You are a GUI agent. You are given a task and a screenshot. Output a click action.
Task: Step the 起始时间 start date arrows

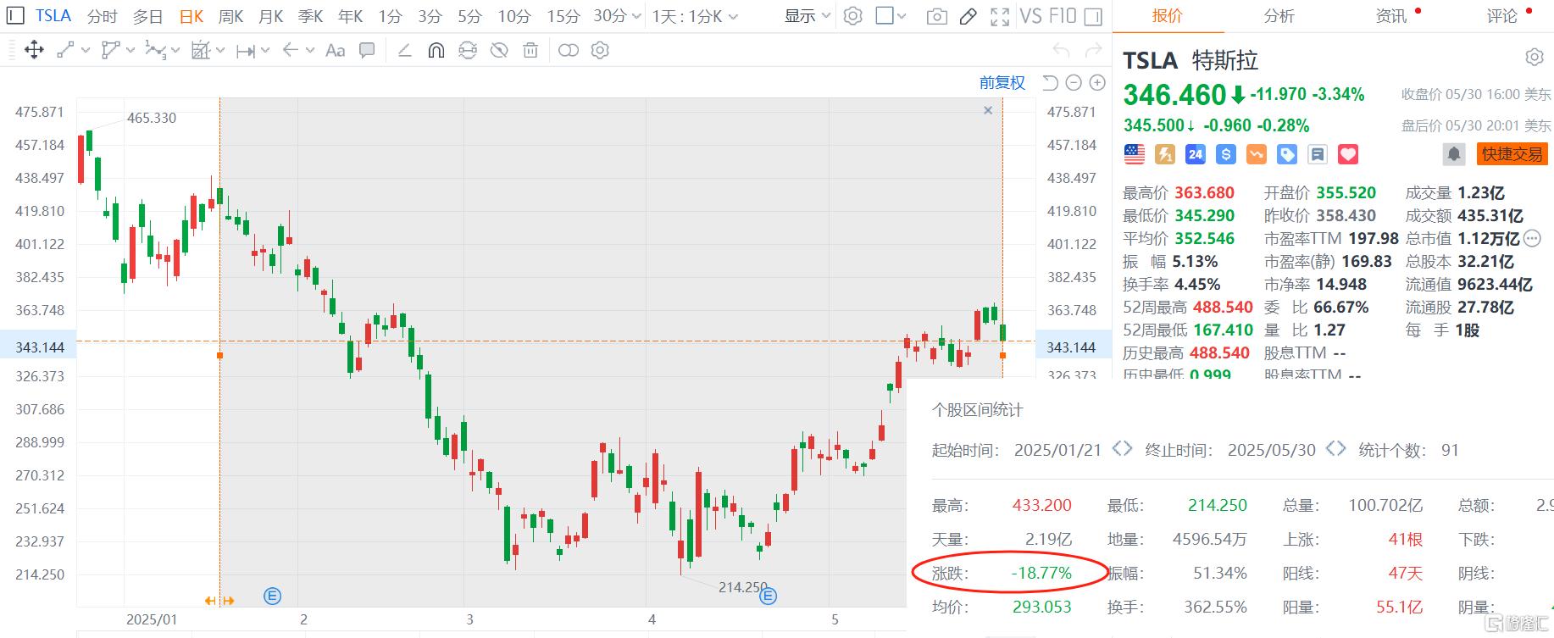click(x=1122, y=448)
